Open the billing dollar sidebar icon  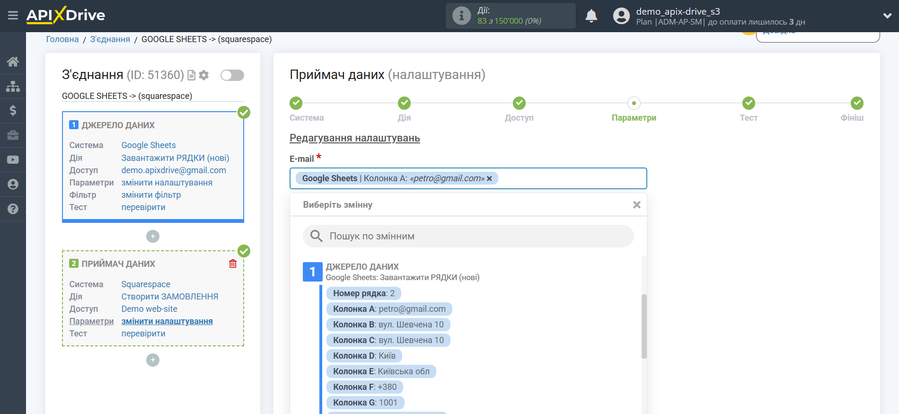coord(13,111)
